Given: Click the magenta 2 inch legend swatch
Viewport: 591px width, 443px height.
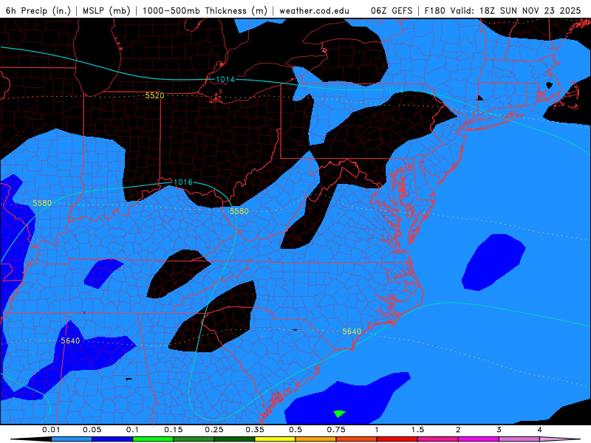Looking at the screenshot, I should [x=479, y=439].
